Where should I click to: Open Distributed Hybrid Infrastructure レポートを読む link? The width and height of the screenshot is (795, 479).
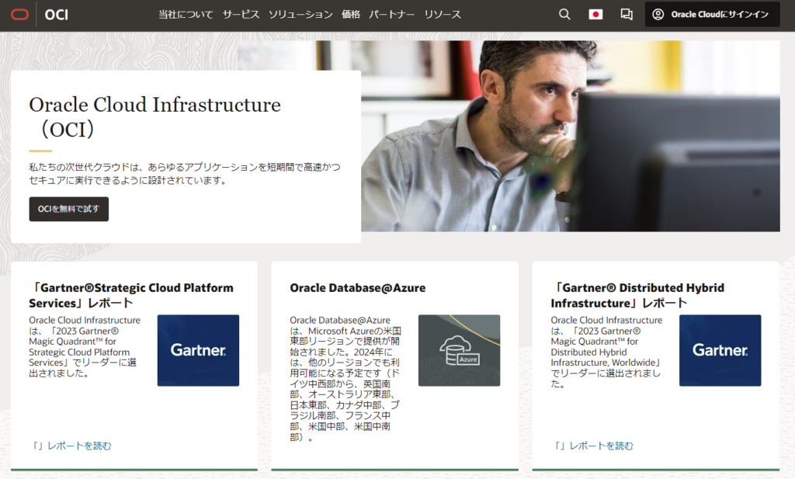pos(592,446)
